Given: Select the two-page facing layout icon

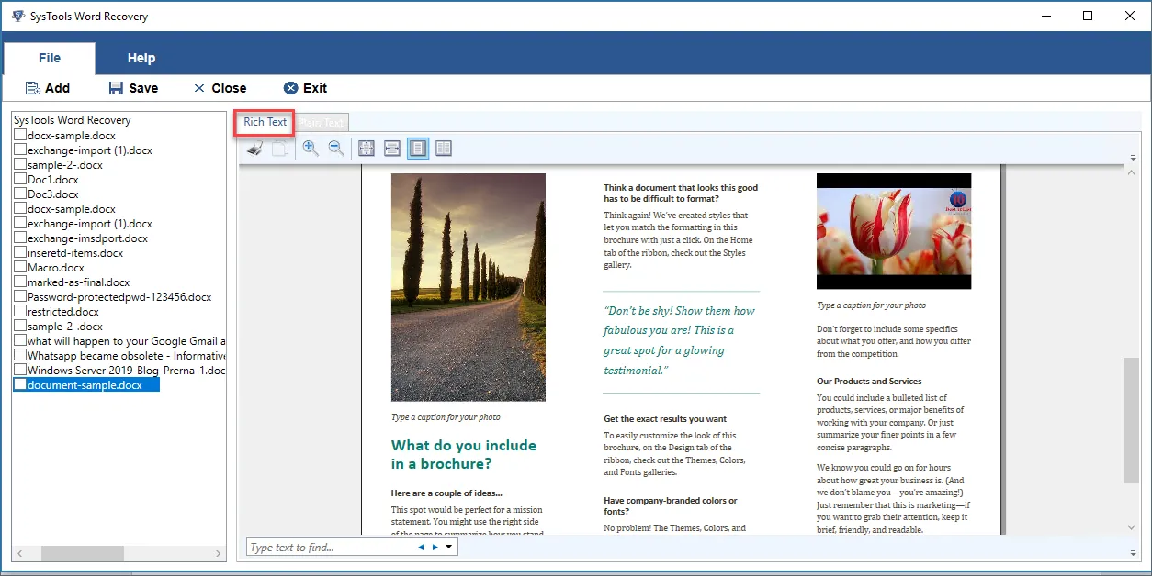Looking at the screenshot, I should [x=444, y=148].
